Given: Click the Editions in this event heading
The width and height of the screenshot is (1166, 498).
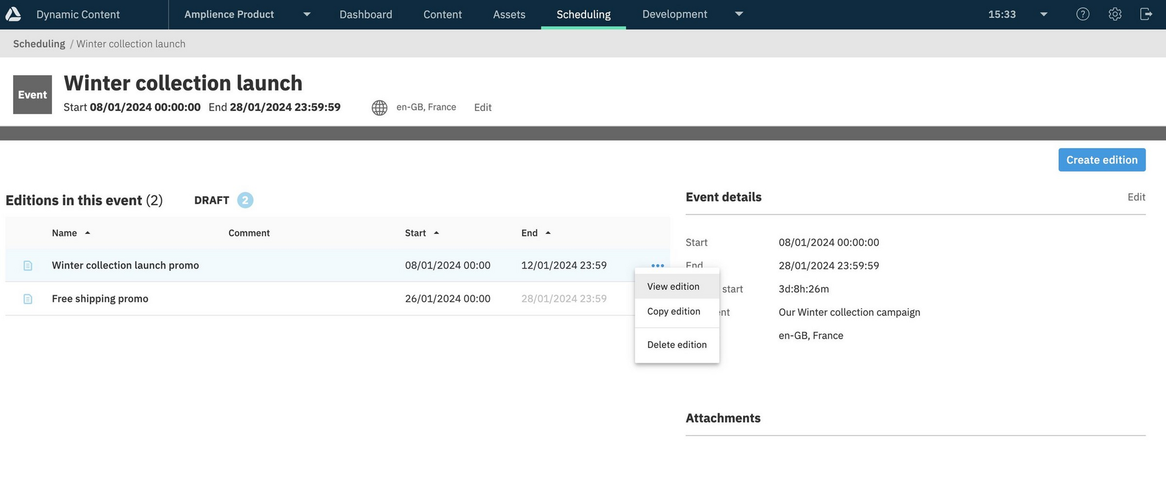Looking at the screenshot, I should (x=84, y=200).
